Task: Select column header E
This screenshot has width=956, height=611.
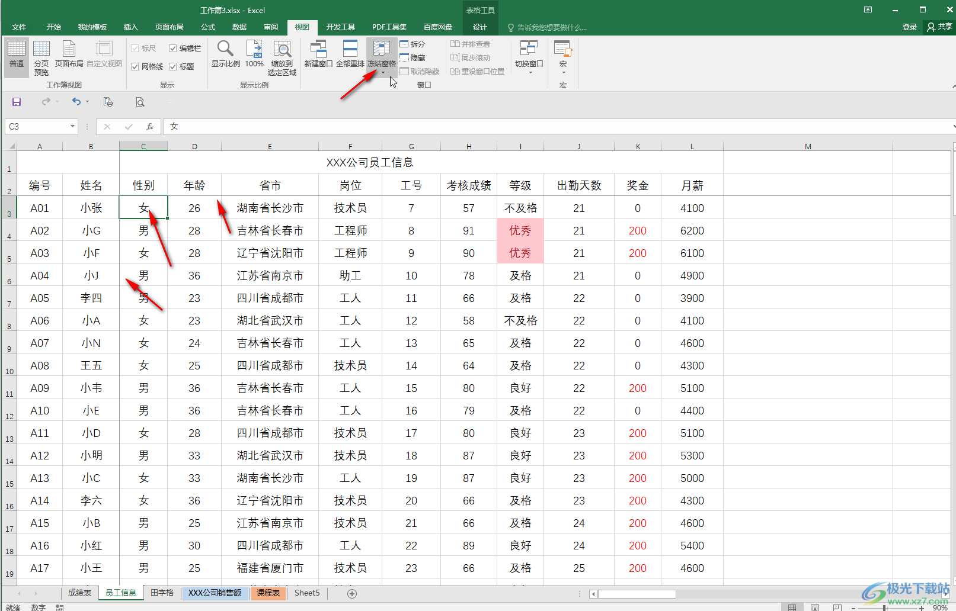Action: point(270,146)
